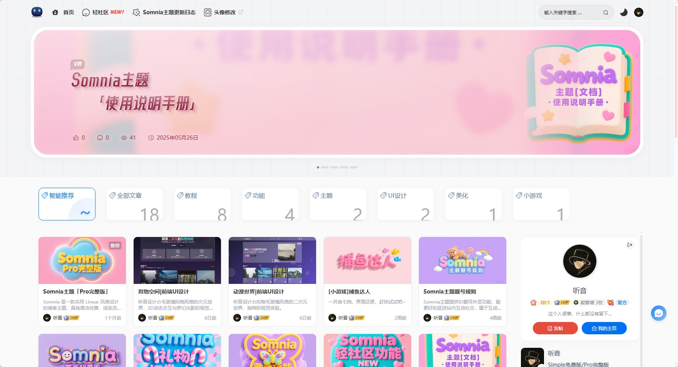Click the site logo robot icon

point(36,12)
